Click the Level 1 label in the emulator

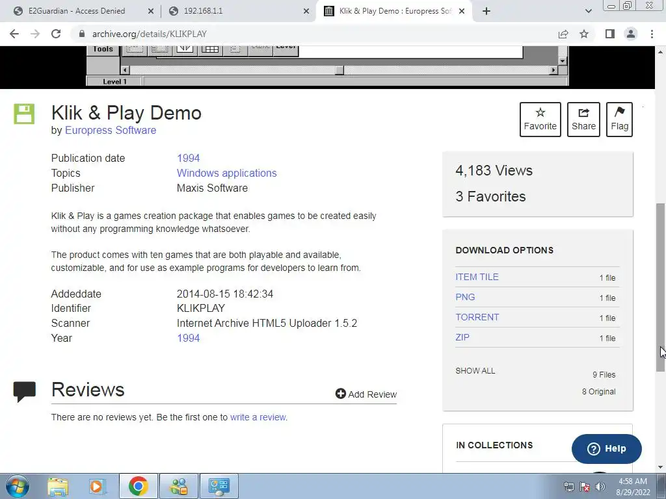[114, 81]
